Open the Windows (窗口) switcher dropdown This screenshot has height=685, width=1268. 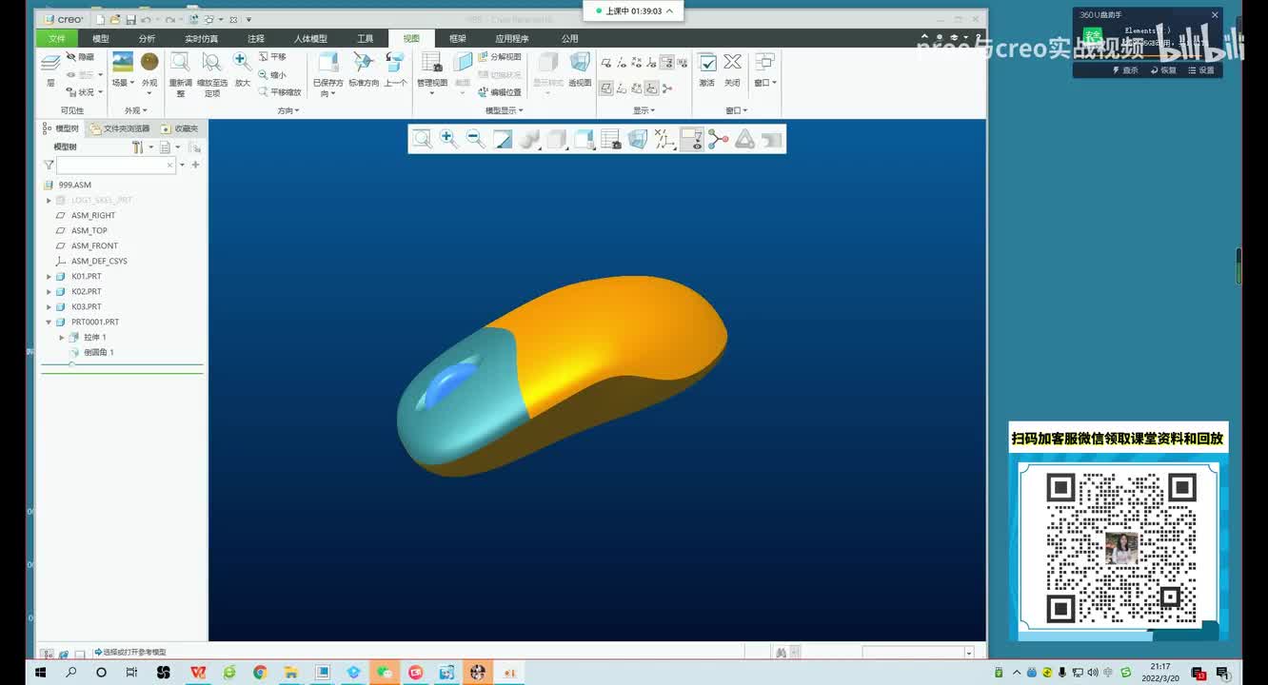click(764, 70)
